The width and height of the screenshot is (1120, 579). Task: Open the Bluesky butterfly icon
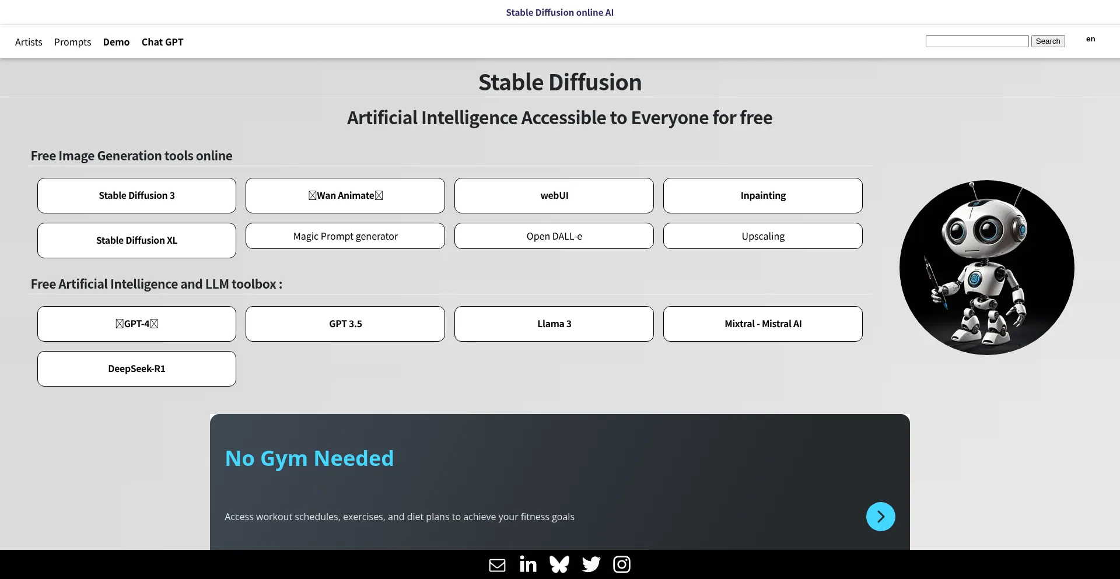pyautogui.click(x=559, y=564)
